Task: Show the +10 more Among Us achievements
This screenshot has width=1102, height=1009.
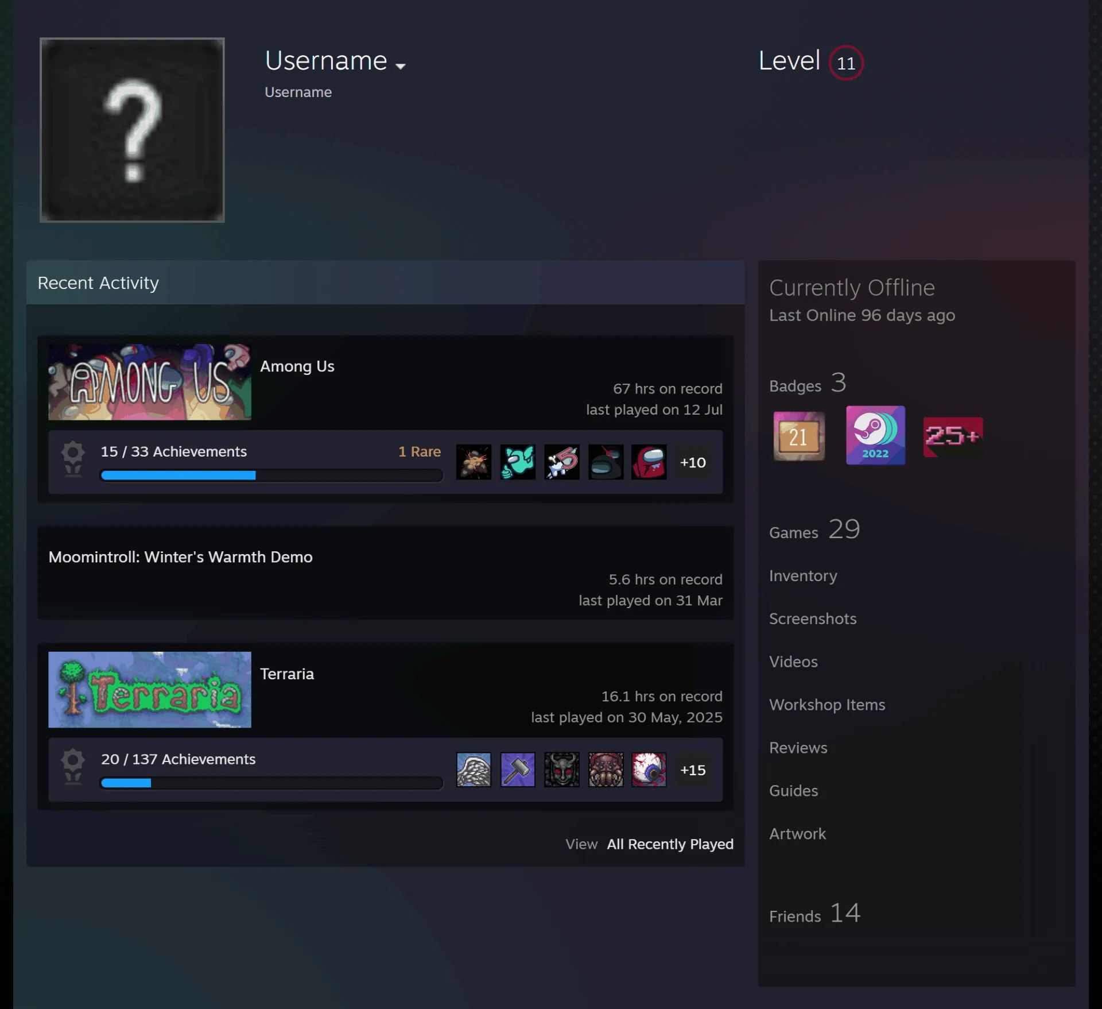Action: click(693, 462)
